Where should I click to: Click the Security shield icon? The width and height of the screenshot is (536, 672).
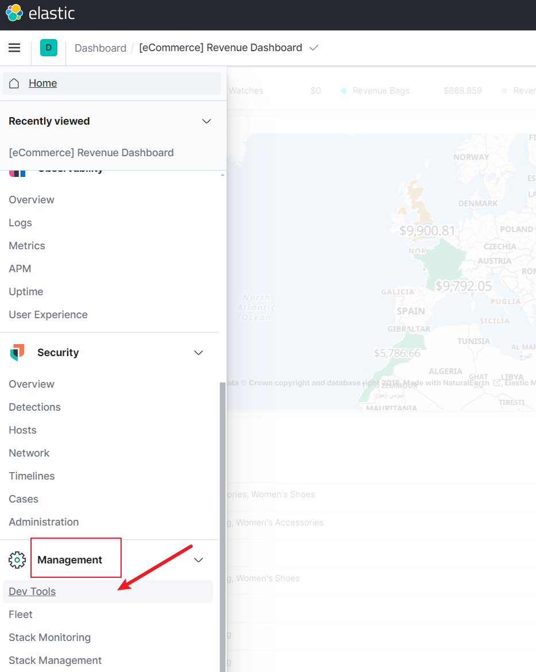click(17, 353)
